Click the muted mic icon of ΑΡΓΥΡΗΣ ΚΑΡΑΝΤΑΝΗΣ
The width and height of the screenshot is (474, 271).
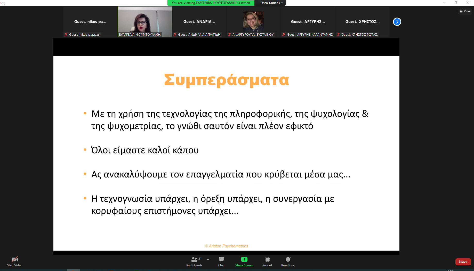click(x=284, y=34)
